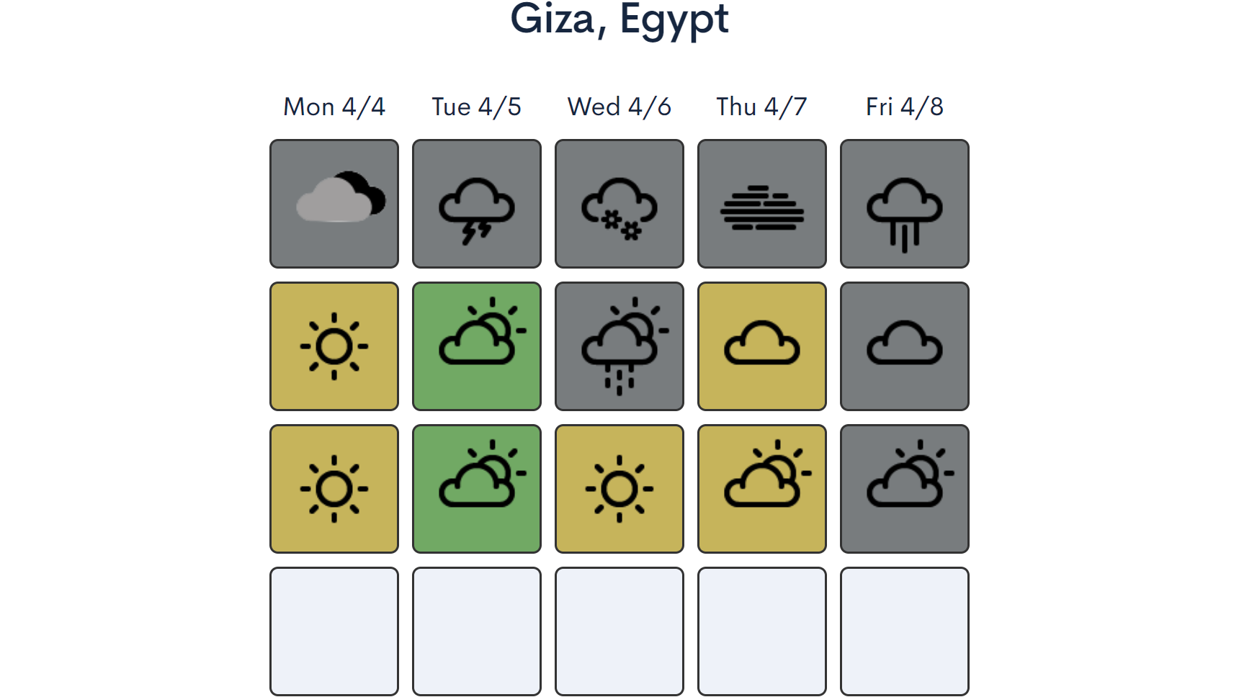
Task: Click the gray partly cloudy tile under Friday
Action: click(x=905, y=489)
